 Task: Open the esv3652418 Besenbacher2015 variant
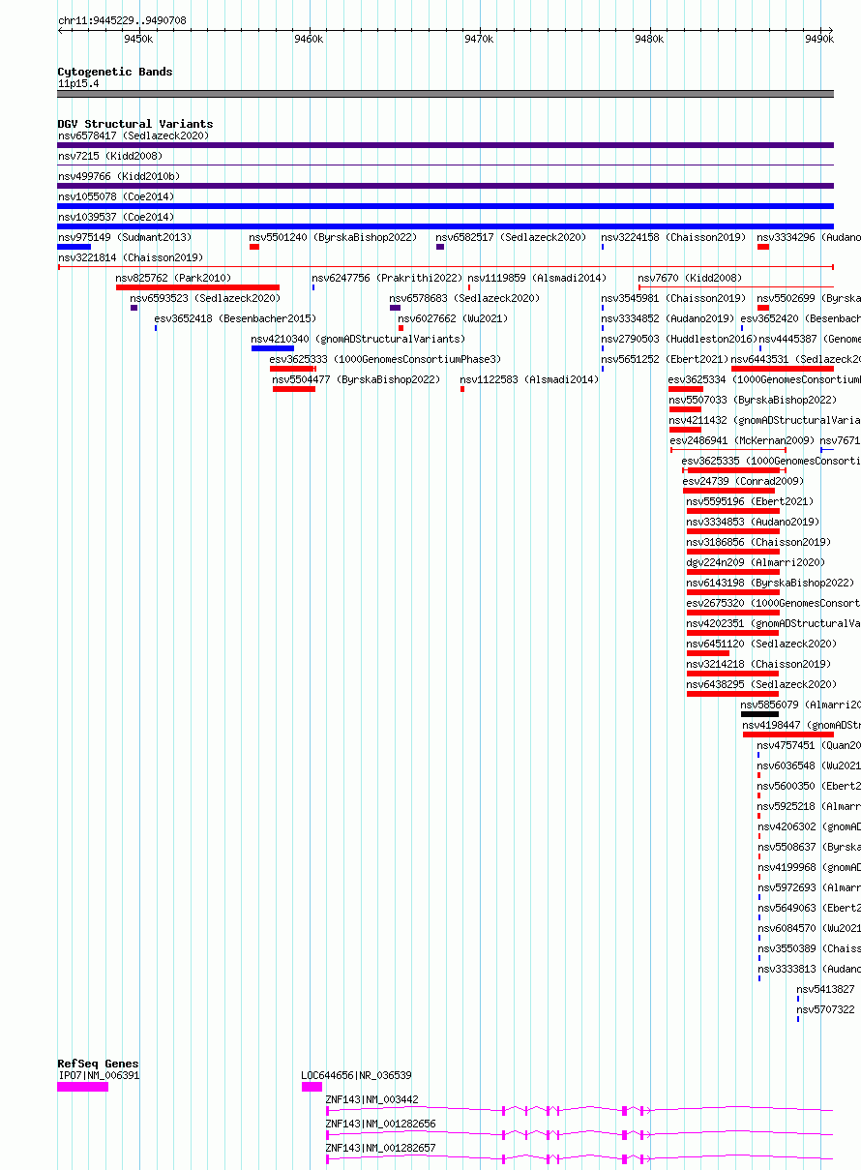[x=235, y=318]
